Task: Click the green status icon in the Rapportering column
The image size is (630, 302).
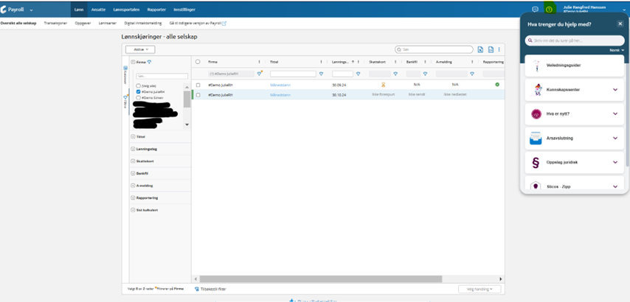Action: tap(497, 85)
